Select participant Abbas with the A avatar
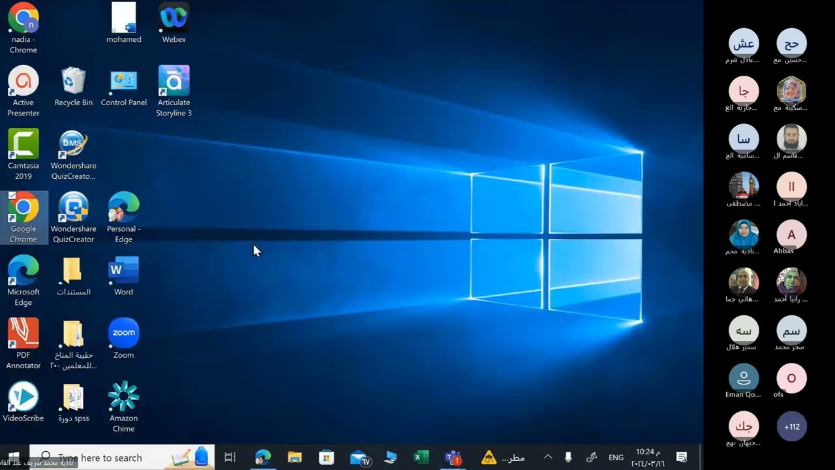Screen dimensions: 835x470 [792, 235]
